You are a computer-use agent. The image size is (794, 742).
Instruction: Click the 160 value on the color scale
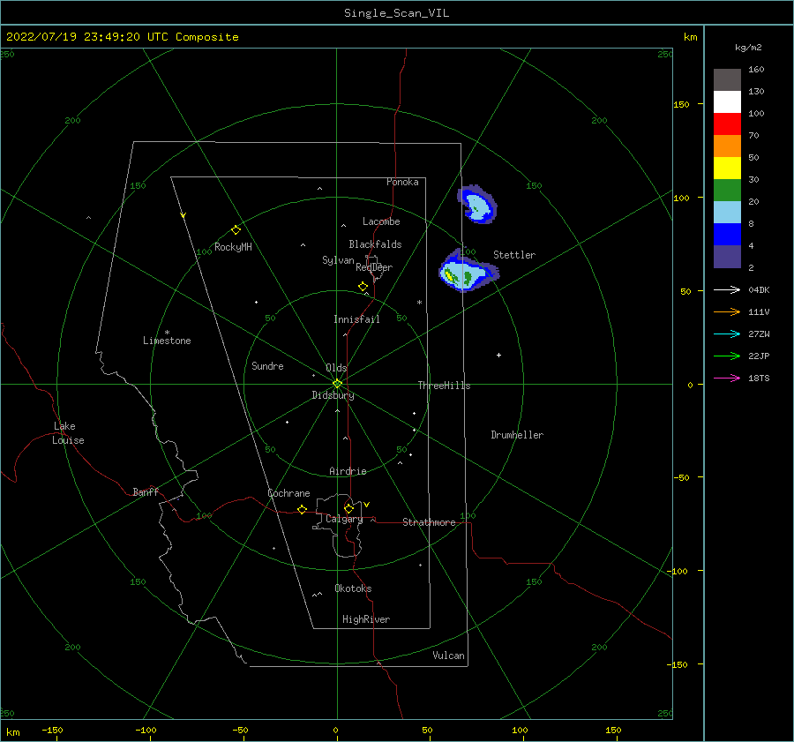756,70
